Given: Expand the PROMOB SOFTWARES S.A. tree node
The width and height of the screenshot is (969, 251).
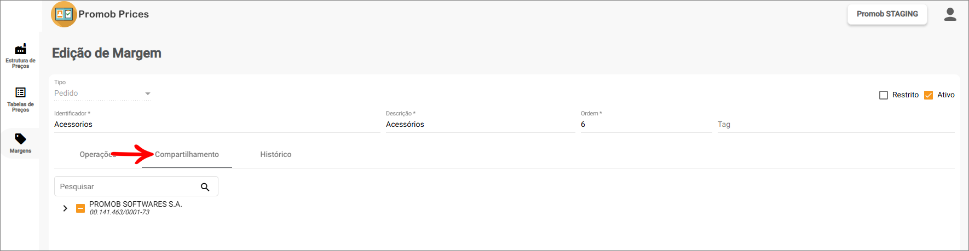Looking at the screenshot, I should [x=65, y=208].
